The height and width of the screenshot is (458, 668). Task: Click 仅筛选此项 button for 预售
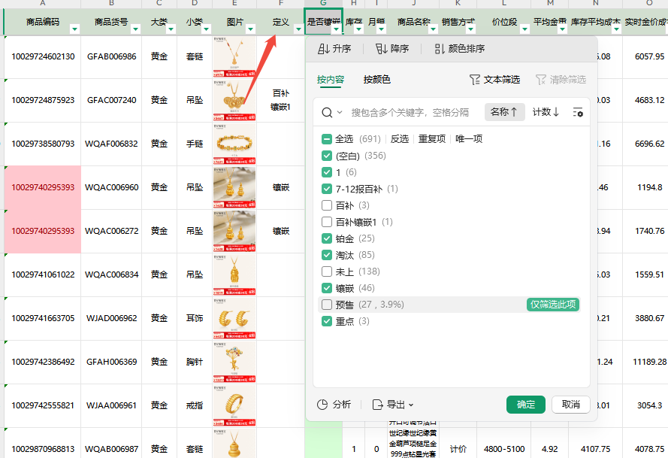pyautogui.click(x=553, y=305)
